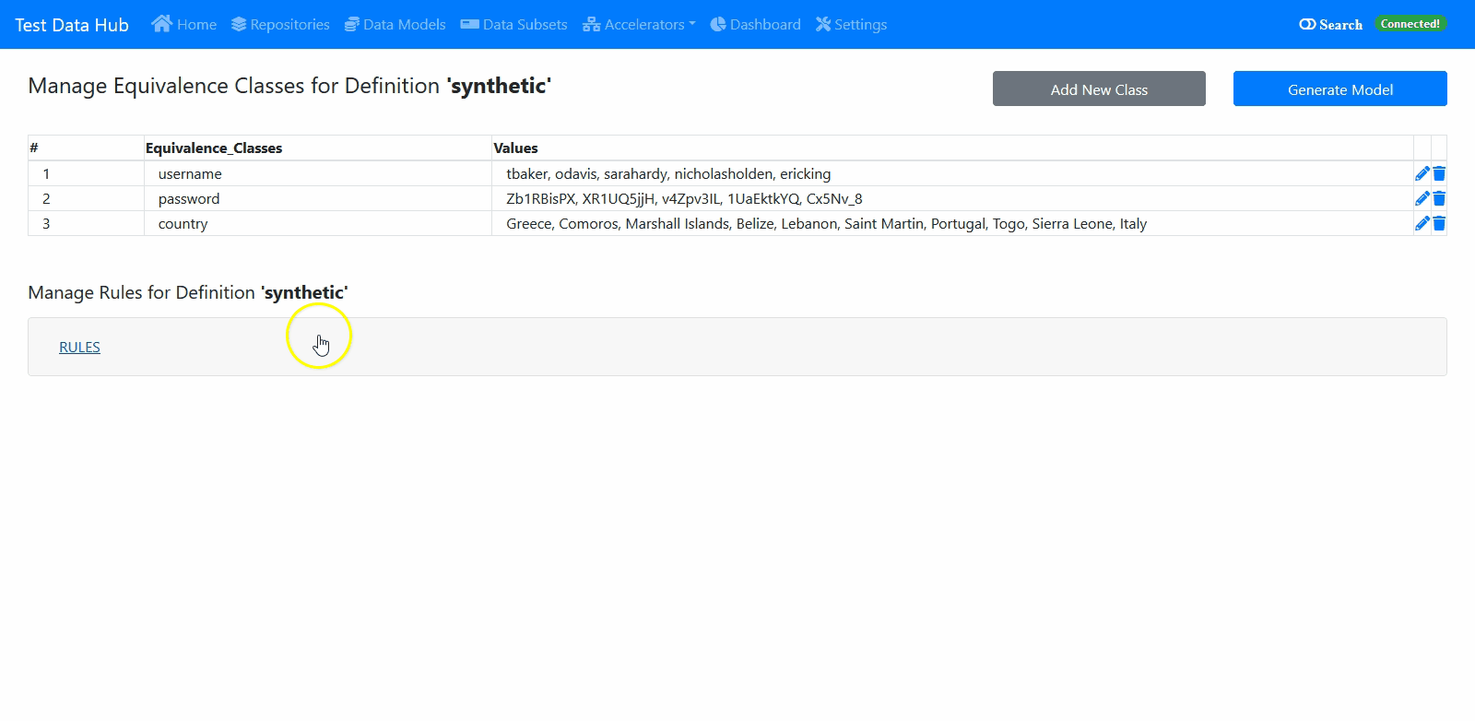Go to Data Models page
This screenshot has width=1475, height=721.
click(x=395, y=25)
